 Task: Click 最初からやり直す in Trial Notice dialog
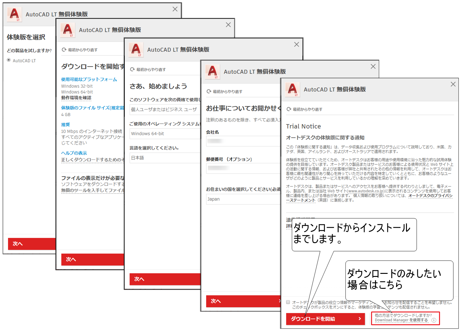pos(305,109)
